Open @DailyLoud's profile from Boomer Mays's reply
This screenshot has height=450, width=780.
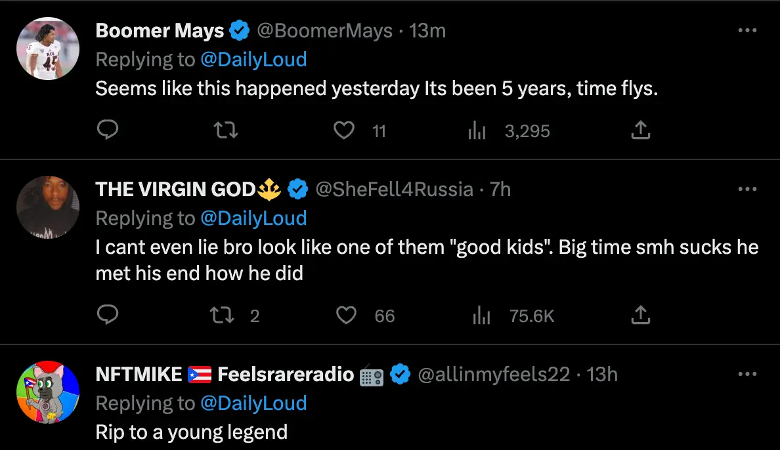pyautogui.click(x=254, y=59)
